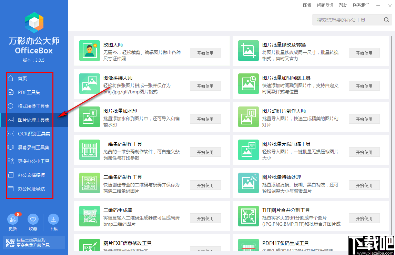Image resolution: width=395 pixels, height=255 pixels.
Task: Select the 图片批量加水印 tool icon
Action: coord(90,117)
